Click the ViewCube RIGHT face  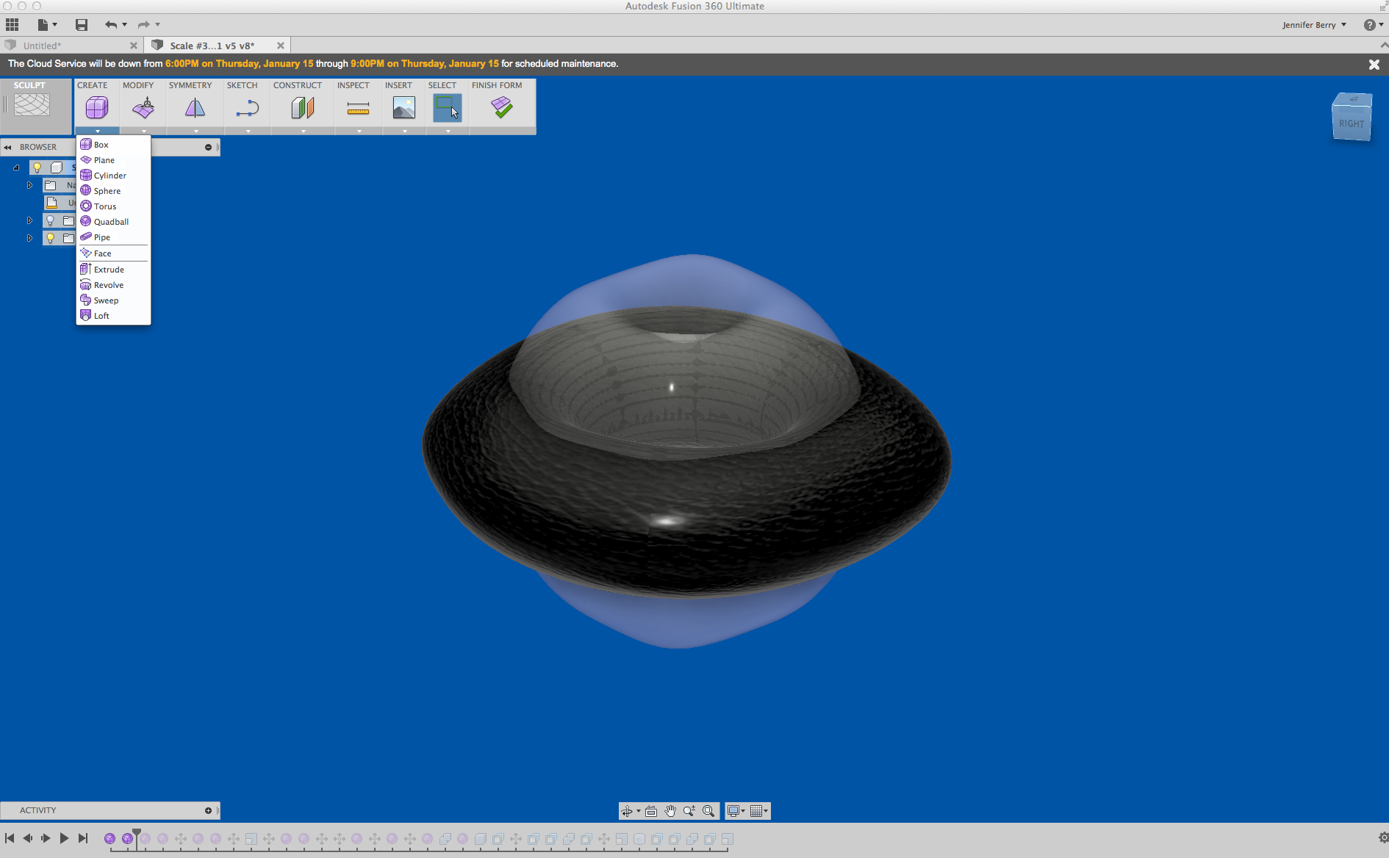click(1351, 123)
